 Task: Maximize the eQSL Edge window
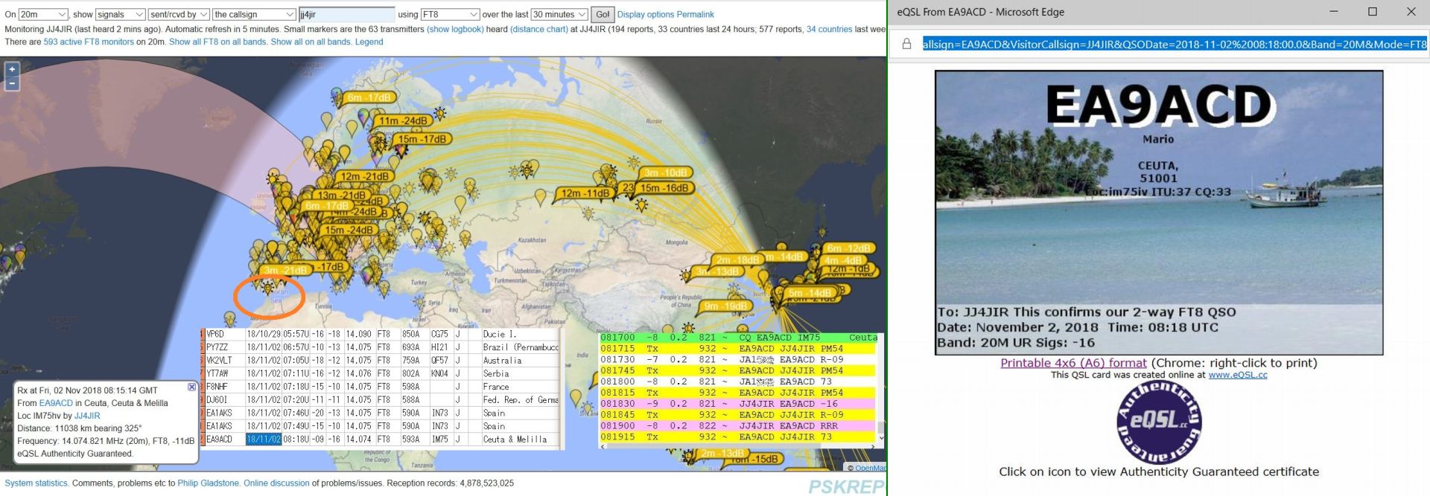tap(1372, 12)
